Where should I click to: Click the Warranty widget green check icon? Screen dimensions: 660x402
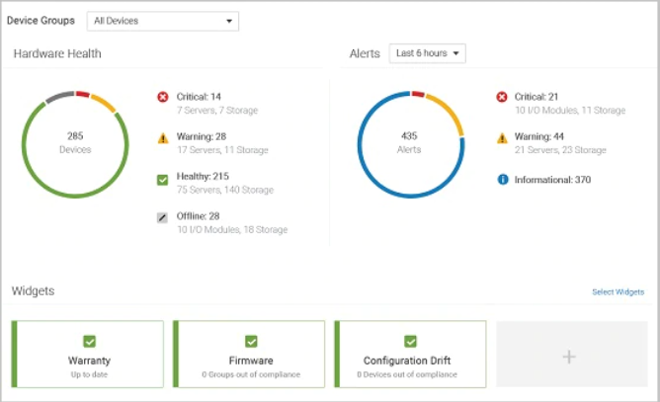pyautogui.click(x=90, y=341)
